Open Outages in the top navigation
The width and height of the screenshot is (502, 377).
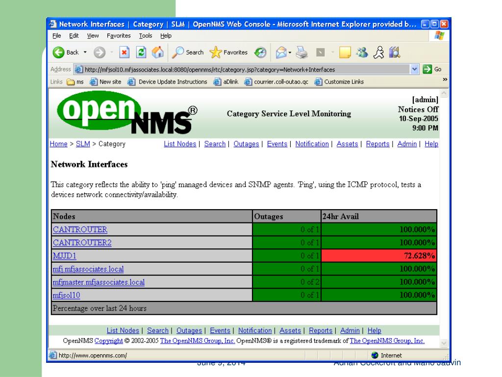(x=246, y=144)
